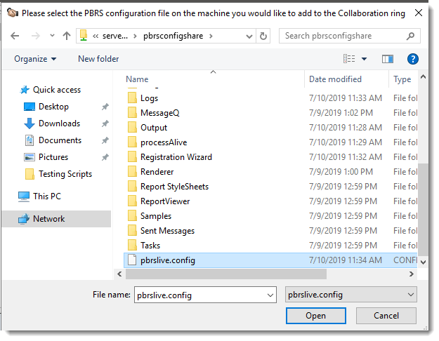The image size is (439, 341).
Task: Select the pbrslive.config file icon
Action: [x=132, y=260]
